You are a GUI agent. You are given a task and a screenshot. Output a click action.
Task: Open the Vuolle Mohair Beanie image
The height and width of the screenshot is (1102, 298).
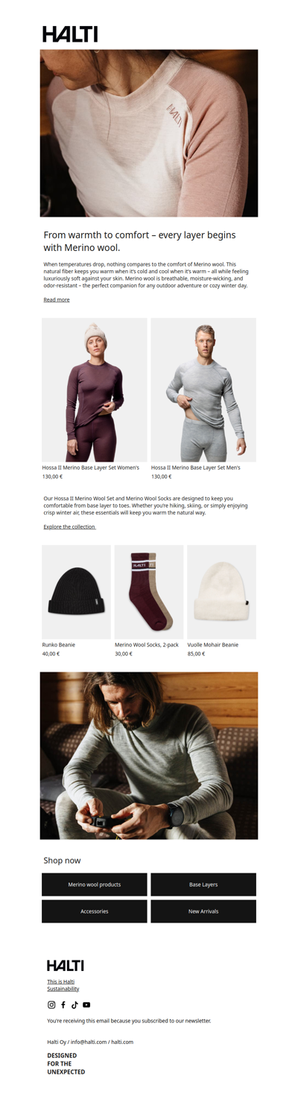coord(221,592)
